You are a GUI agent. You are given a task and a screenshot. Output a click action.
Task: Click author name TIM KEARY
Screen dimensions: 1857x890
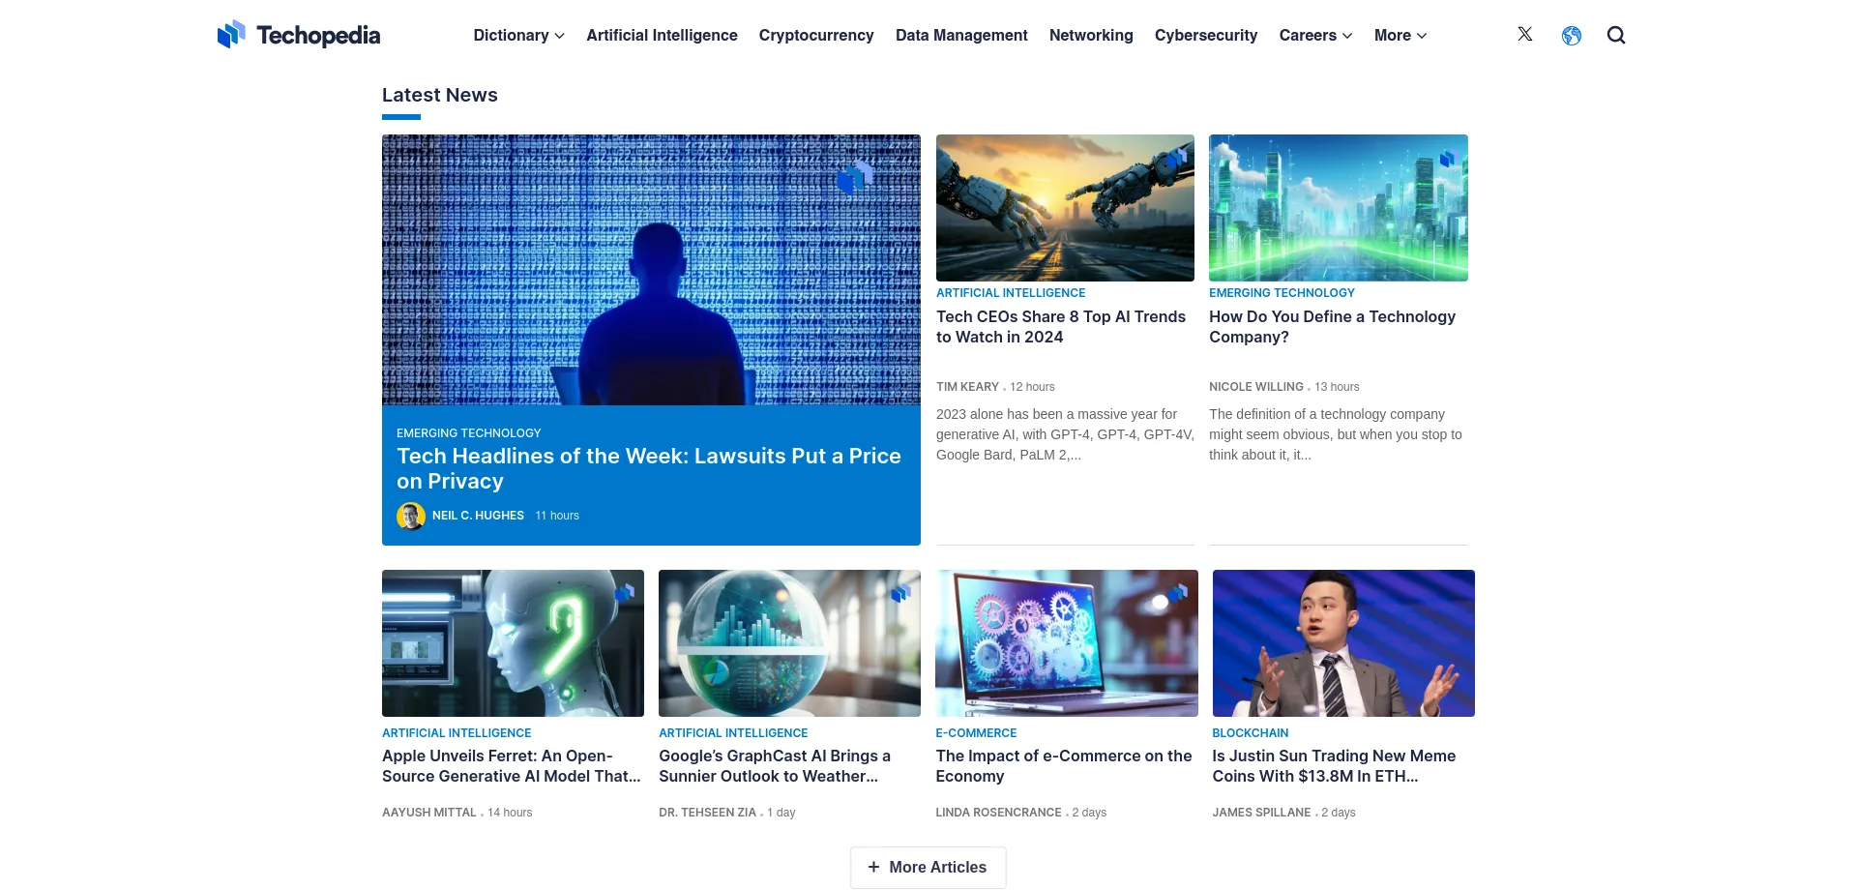point(967,387)
